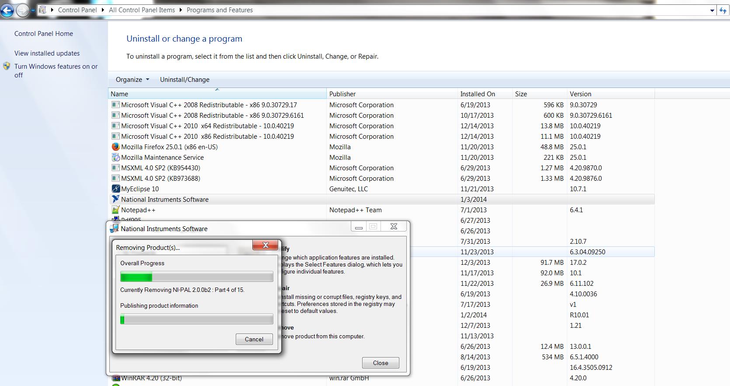Click the 1/3/2014 installed date cell

click(474, 200)
